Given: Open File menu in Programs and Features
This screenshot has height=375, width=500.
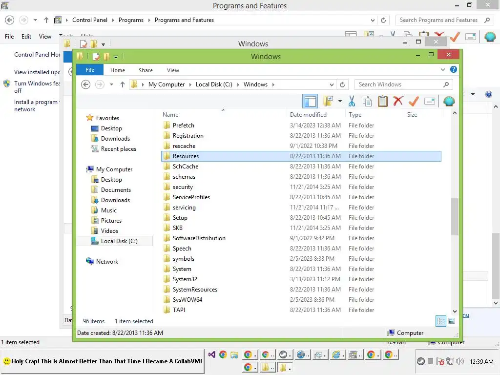Looking at the screenshot, I should pos(9,37).
